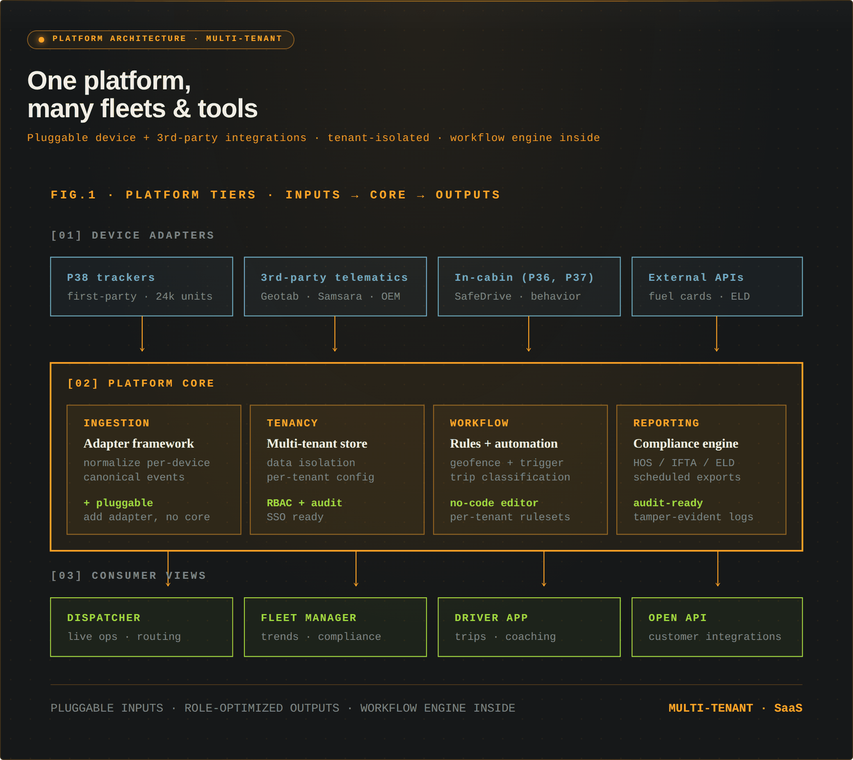Click 'scheduled exports' line
853x760 pixels.
[x=687, y=477]
